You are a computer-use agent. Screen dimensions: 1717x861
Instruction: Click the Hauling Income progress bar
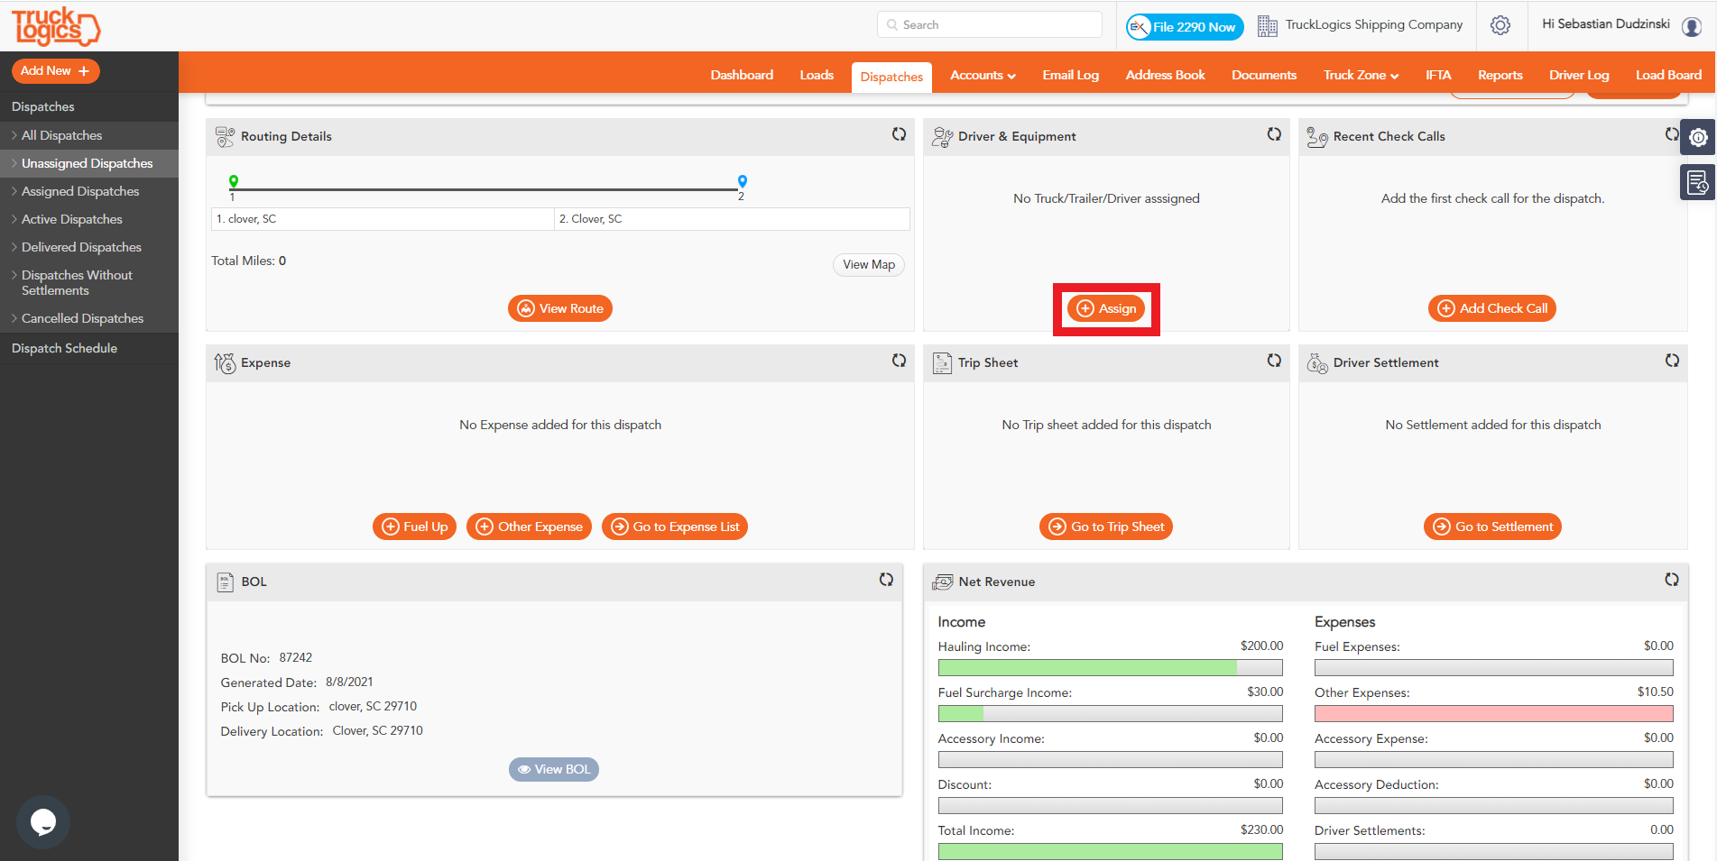click(1111, 667)
